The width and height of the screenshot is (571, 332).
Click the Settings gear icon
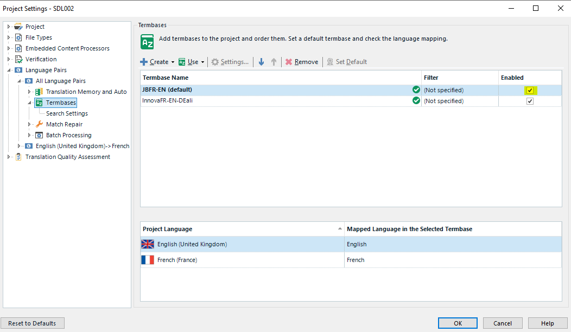pyautogui.click(x=215, y=62)
